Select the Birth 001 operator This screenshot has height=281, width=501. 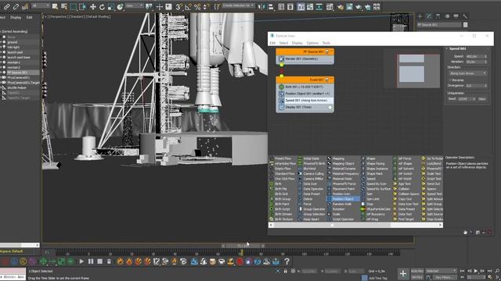coord(305,87)
